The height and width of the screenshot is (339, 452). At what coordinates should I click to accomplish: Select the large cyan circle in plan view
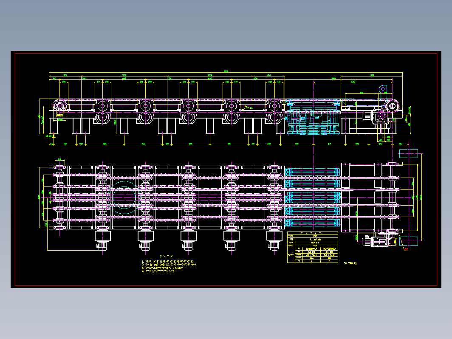coord(124,198)
